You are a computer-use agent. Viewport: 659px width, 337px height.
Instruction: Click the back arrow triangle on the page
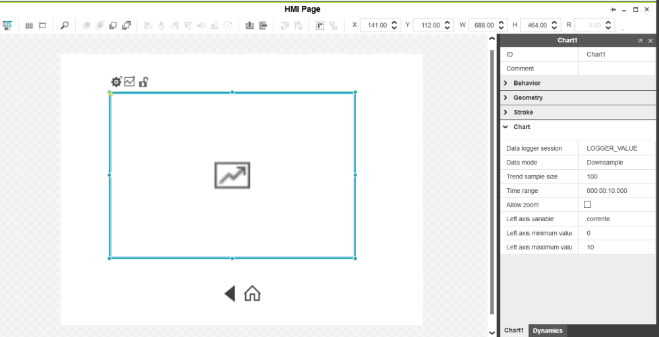[x=230, y=294]
